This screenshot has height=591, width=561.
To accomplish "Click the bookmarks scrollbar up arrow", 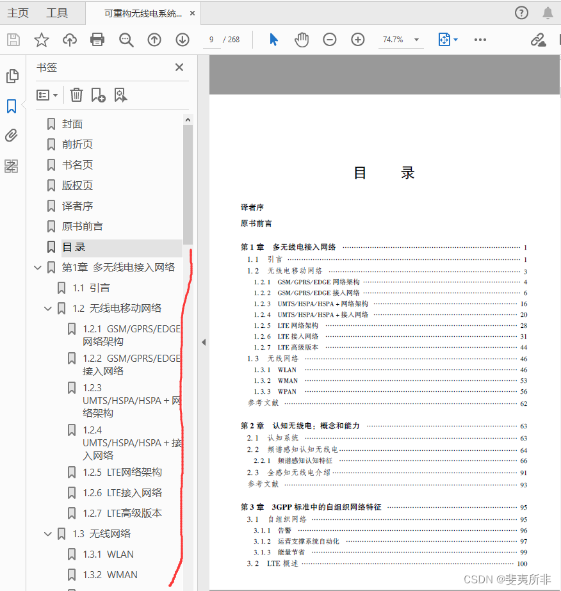I will 188,120.
